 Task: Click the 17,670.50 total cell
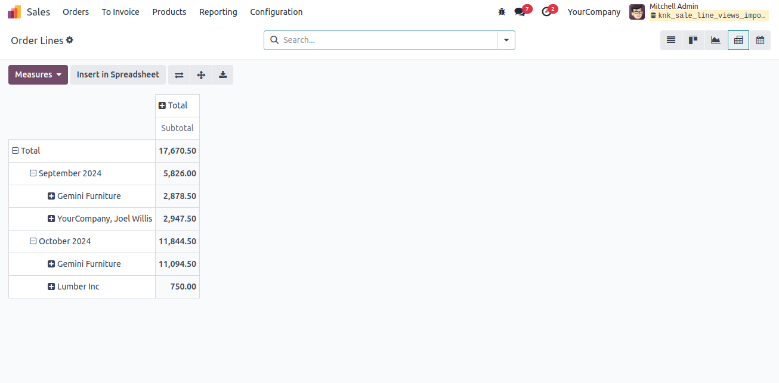177,151
